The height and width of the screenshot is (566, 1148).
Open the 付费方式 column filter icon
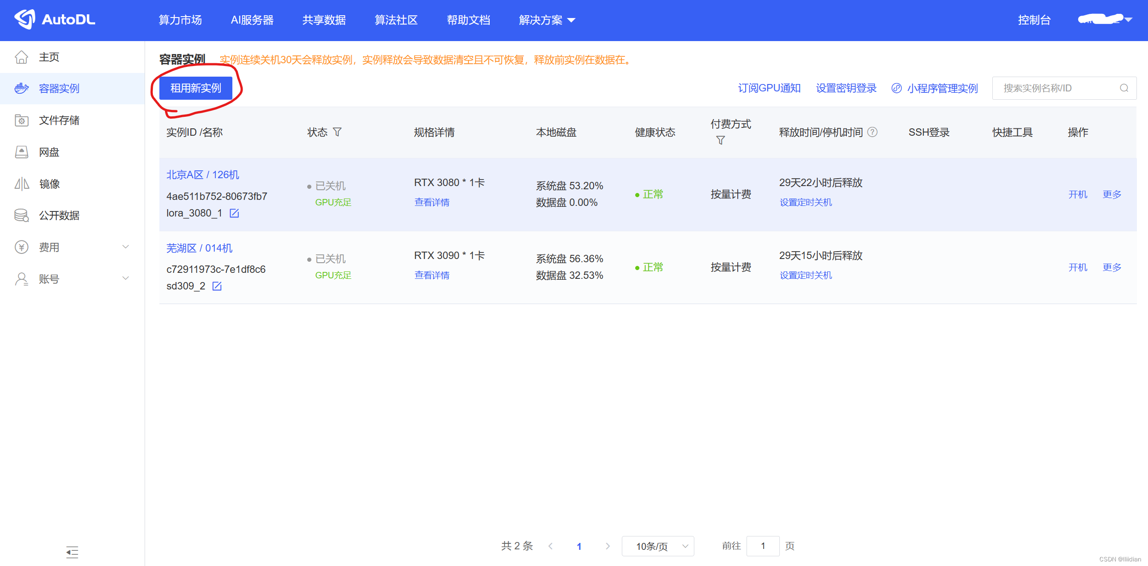click(720, 140)
